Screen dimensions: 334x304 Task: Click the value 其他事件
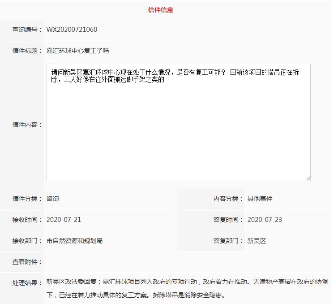pyautogui.click(x=260, y=199)
